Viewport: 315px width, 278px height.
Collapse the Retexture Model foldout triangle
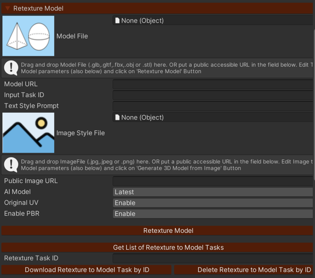[8, 8]
